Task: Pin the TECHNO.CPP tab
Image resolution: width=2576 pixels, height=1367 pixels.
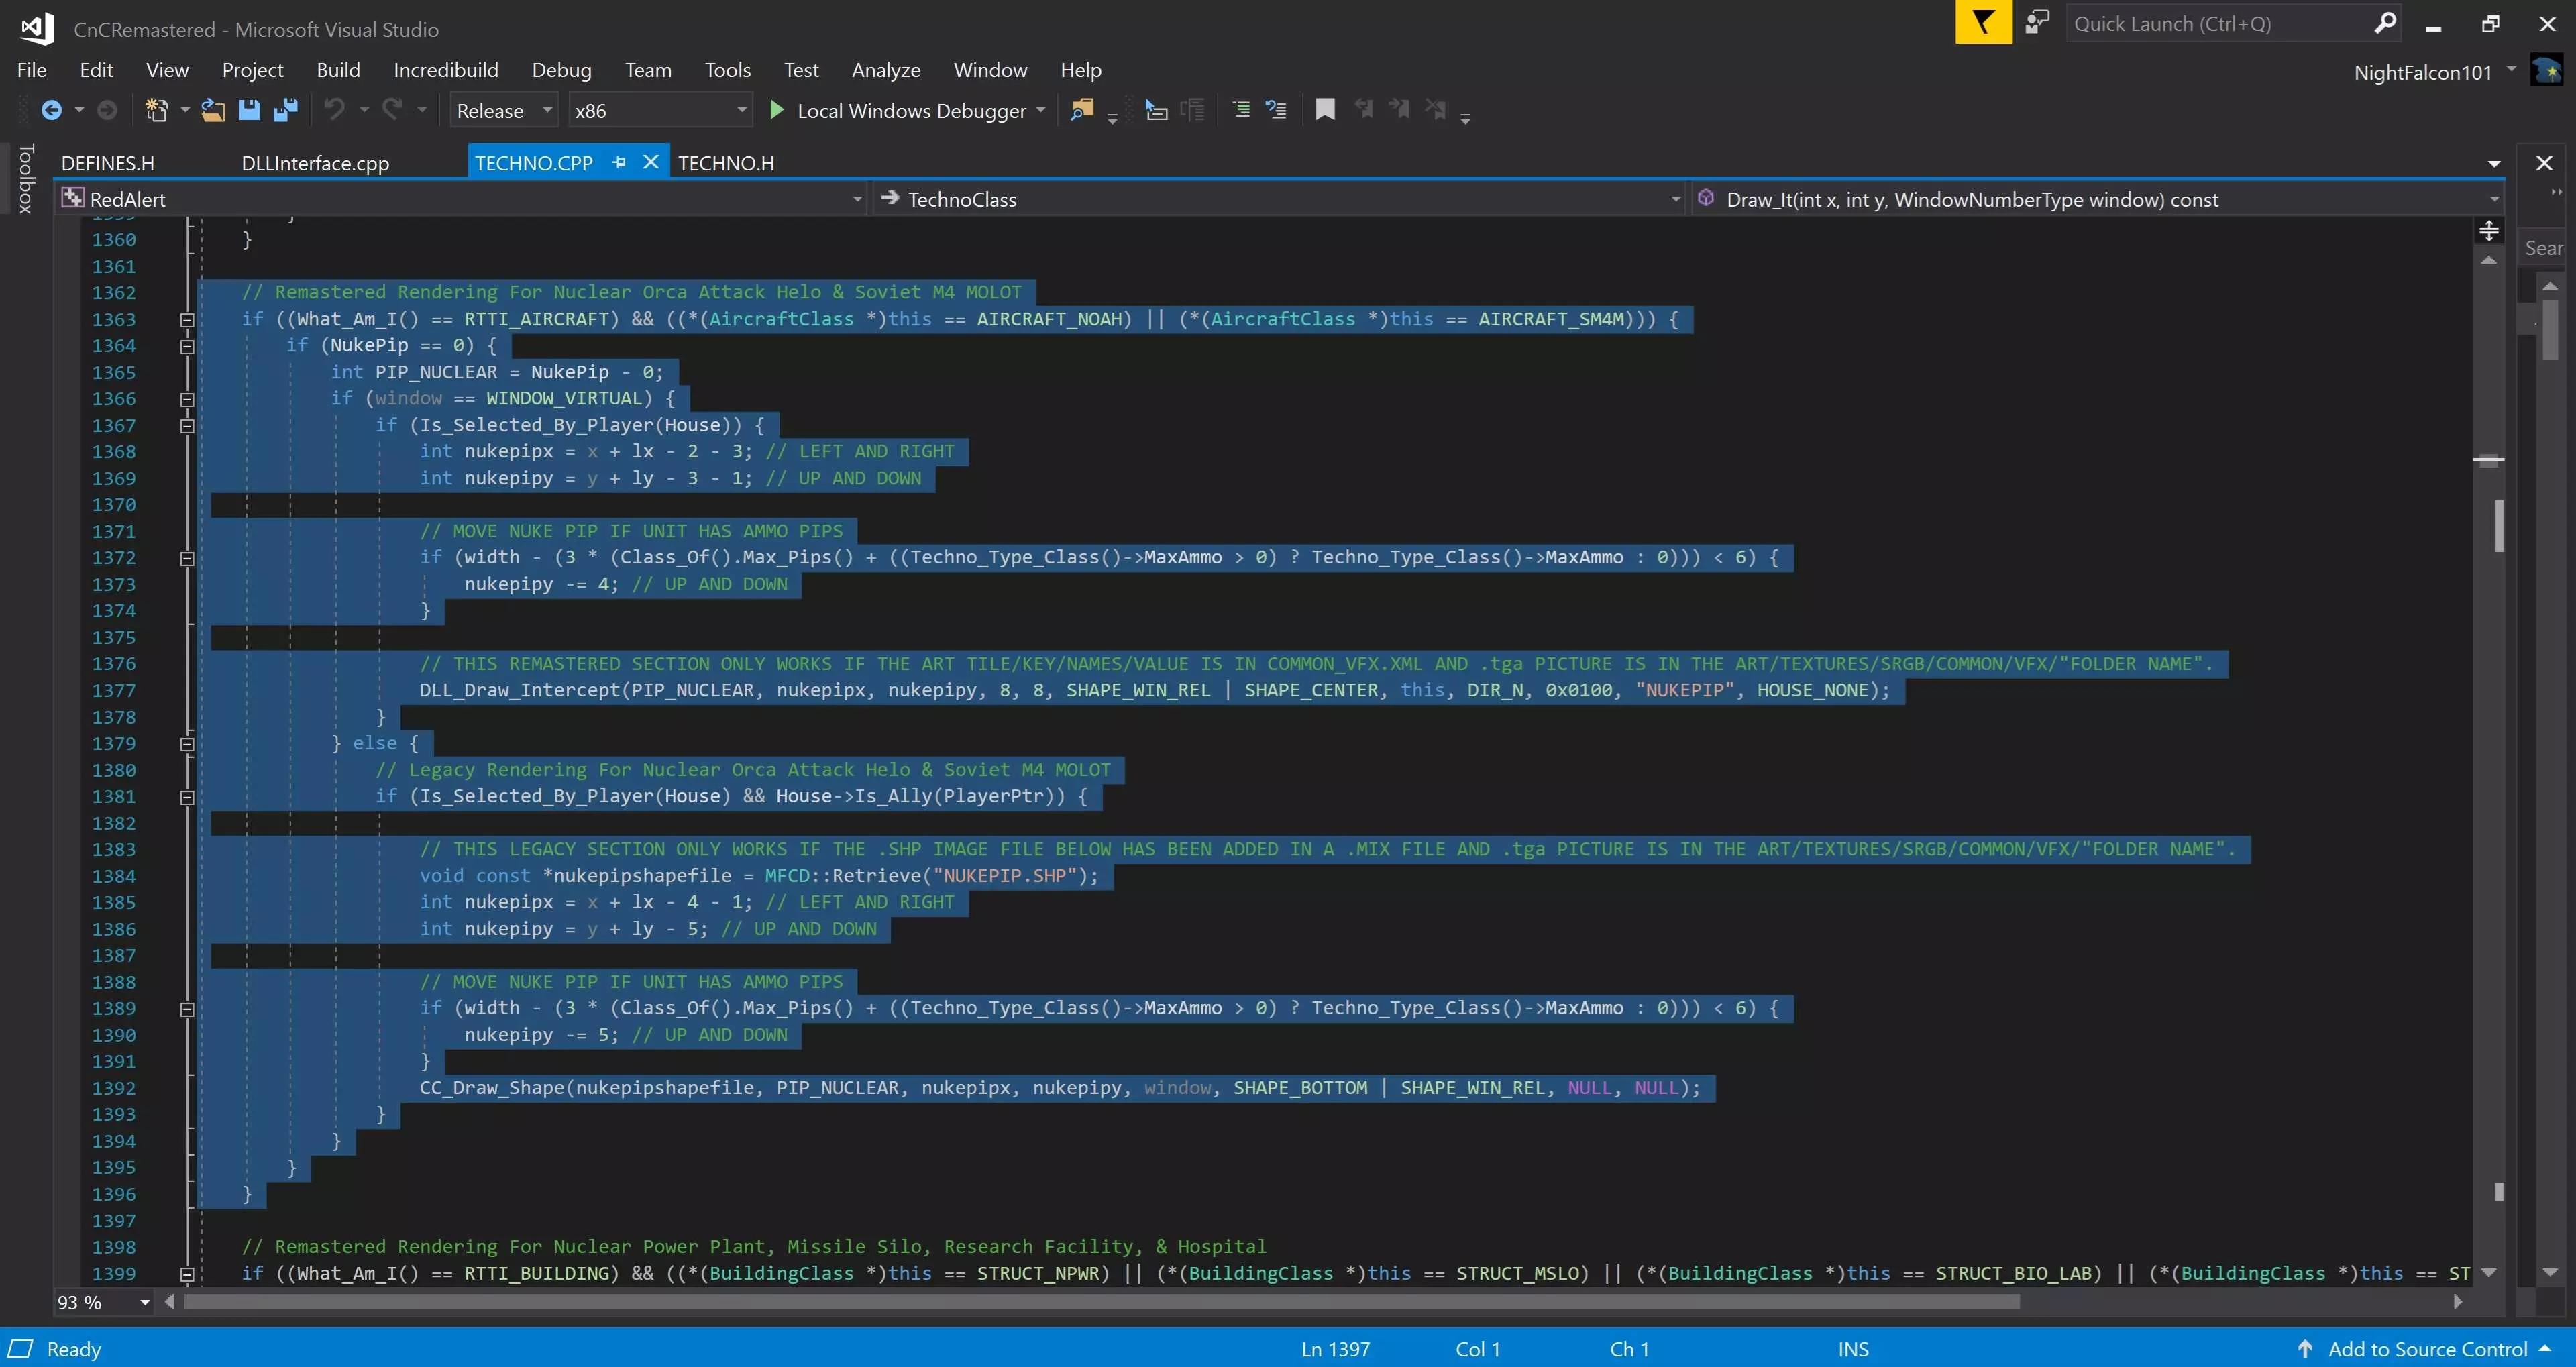Action: (619, 162)
